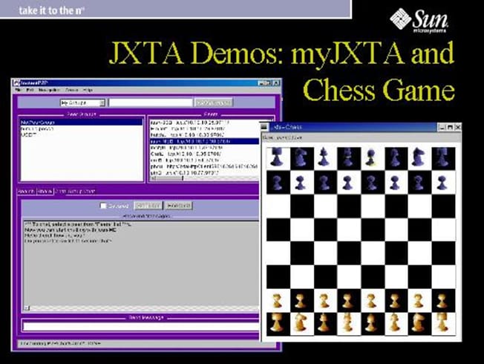Pick the blue a-file pawn

pos(277,183)
